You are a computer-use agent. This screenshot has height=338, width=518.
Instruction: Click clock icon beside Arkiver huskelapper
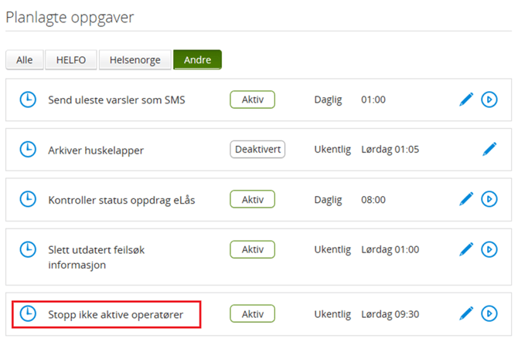pyautogui.click(x=28, y=149)
